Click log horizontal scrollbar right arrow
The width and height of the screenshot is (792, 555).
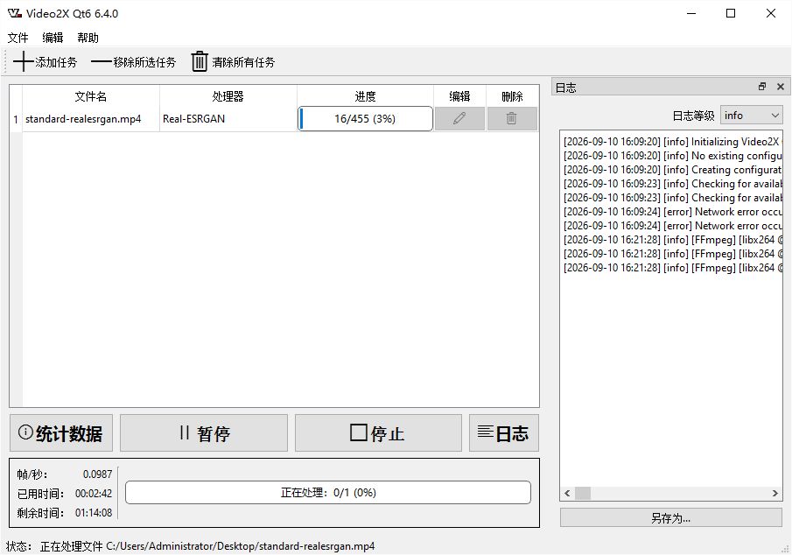(x=774, y=494)
